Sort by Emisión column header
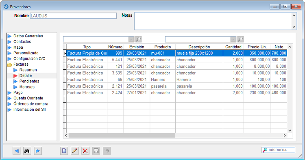Image resolution: width=305 pixels, height=161 pixels. (x=137, y=47)
